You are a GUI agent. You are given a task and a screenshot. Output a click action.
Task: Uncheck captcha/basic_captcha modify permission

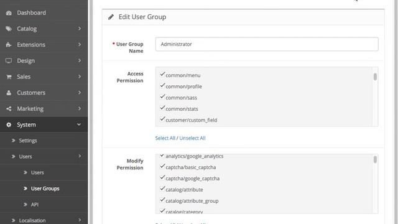pyautogui.click(x=162, y=166)
